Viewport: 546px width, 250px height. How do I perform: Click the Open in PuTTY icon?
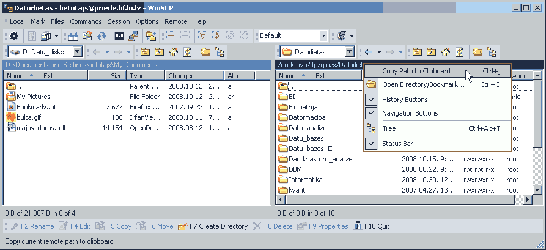[133, 35]
